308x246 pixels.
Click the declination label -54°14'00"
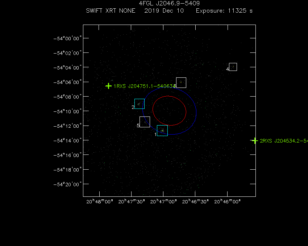click(67, 141)
